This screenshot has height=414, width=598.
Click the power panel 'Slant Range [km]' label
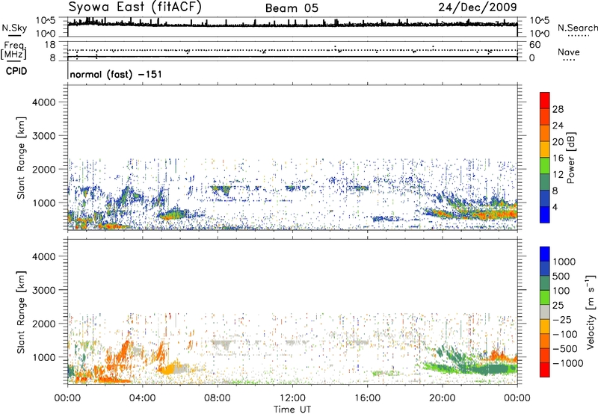(x=21, y=158)
